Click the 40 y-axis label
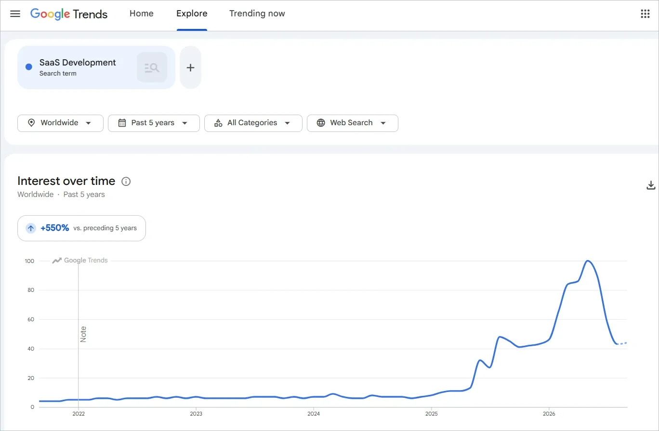Image resolution: width=659 pixels, height=431 pixels. click(x=31, y=349)
